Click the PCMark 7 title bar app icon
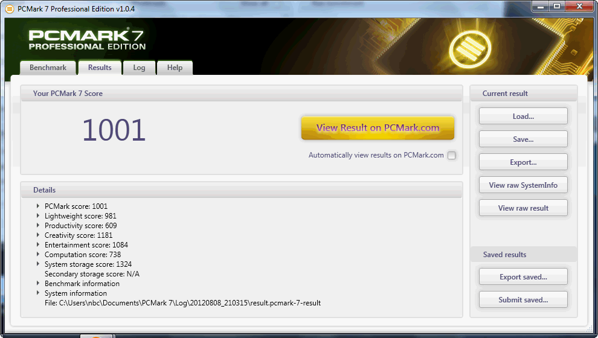The height and width of the screenshot is (338, 598). pyautogui.click(x=9, y=9)
